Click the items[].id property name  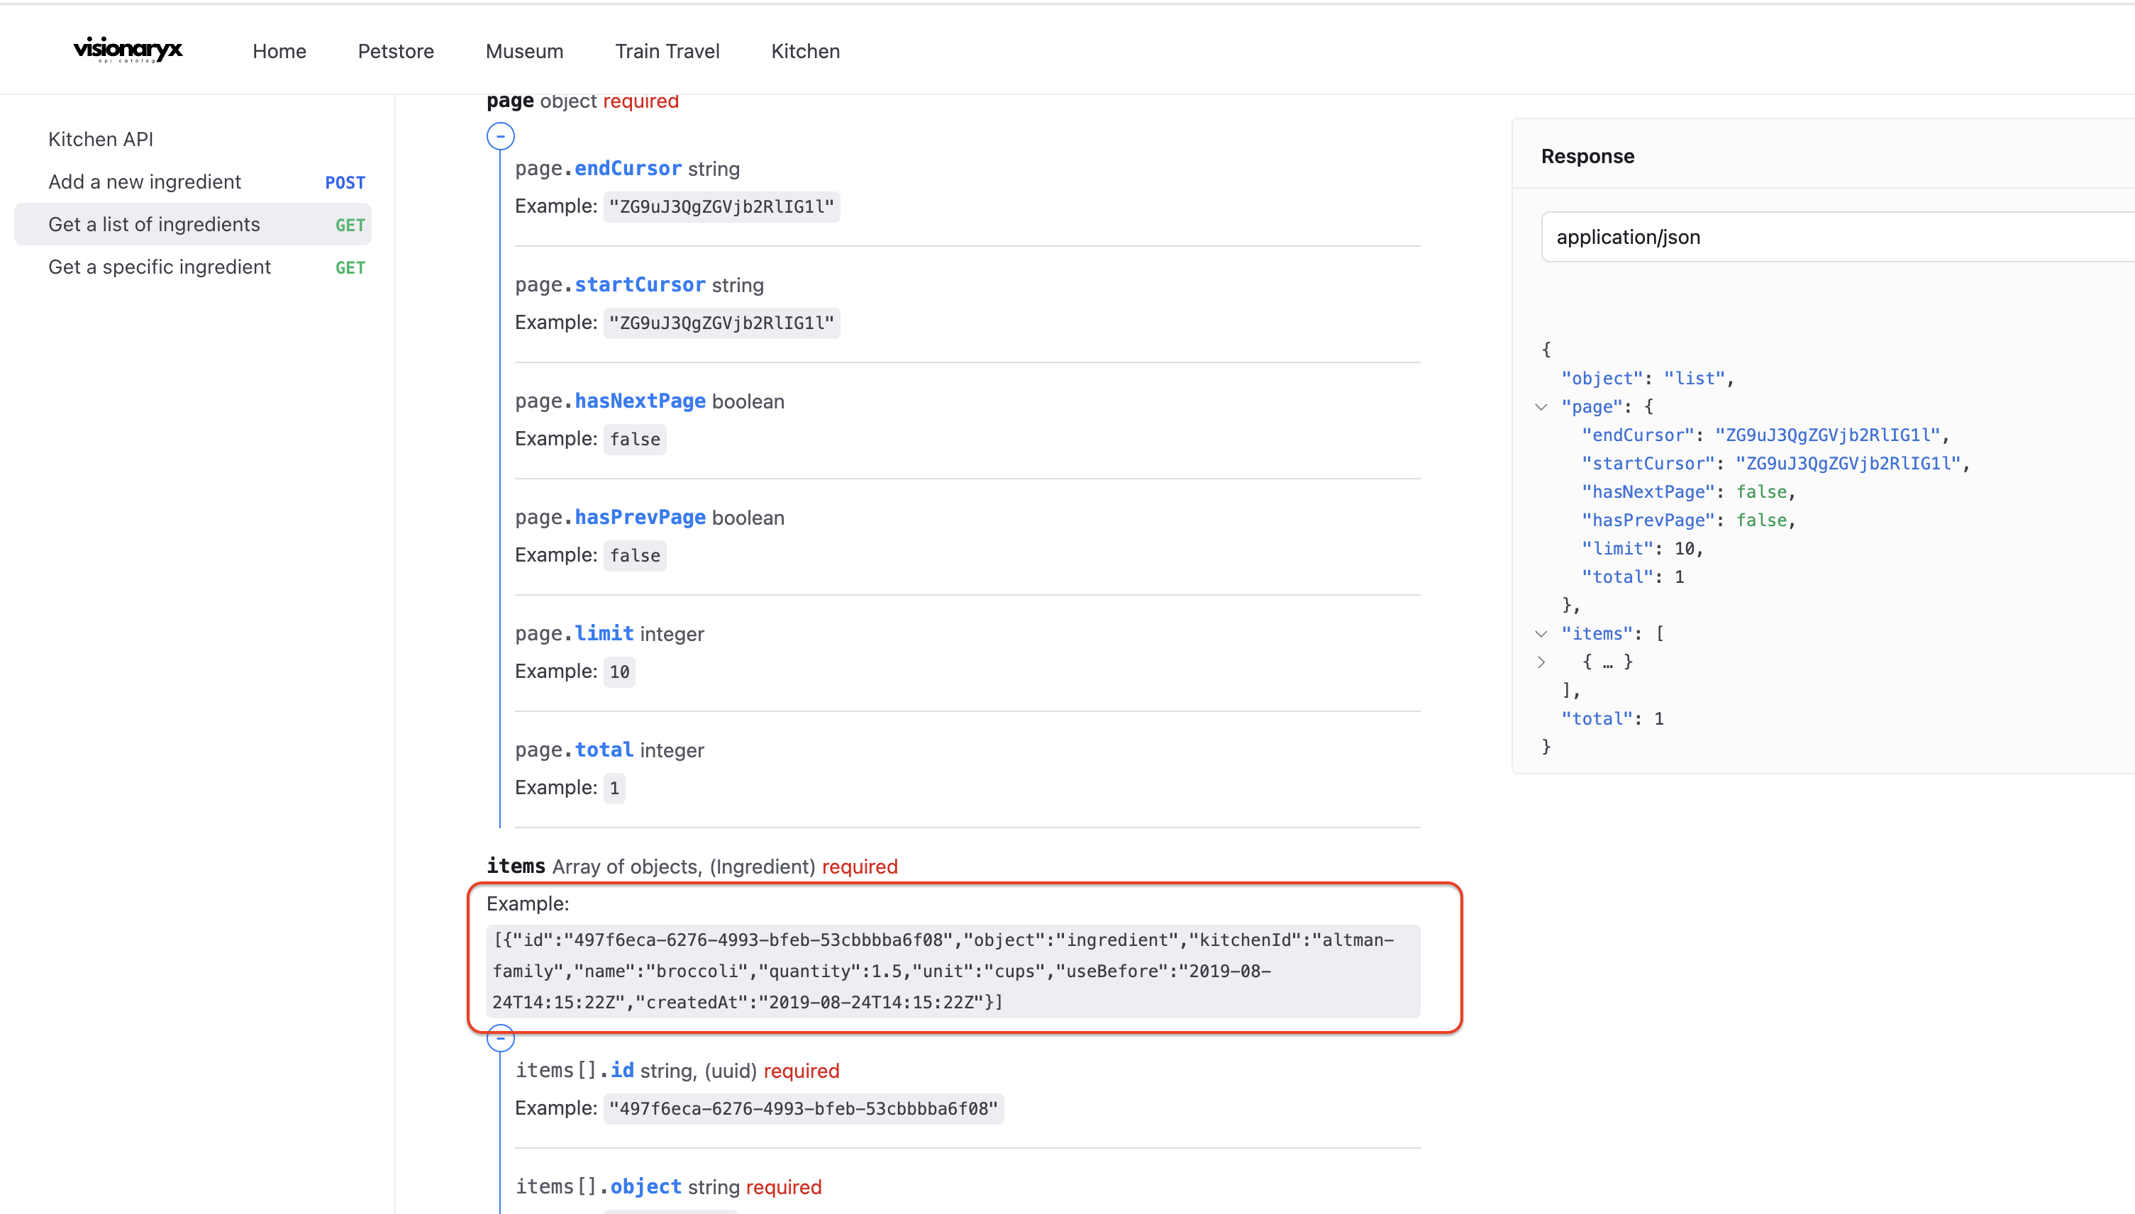[621, 1070]
